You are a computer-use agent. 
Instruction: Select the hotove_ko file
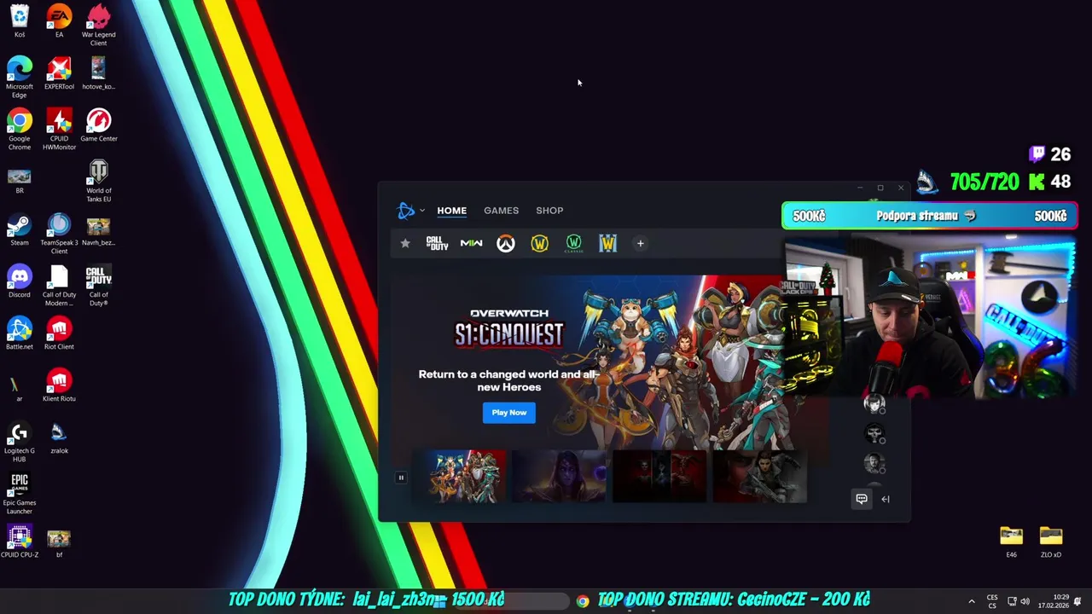pyautogui.click(x=99, y=72)
